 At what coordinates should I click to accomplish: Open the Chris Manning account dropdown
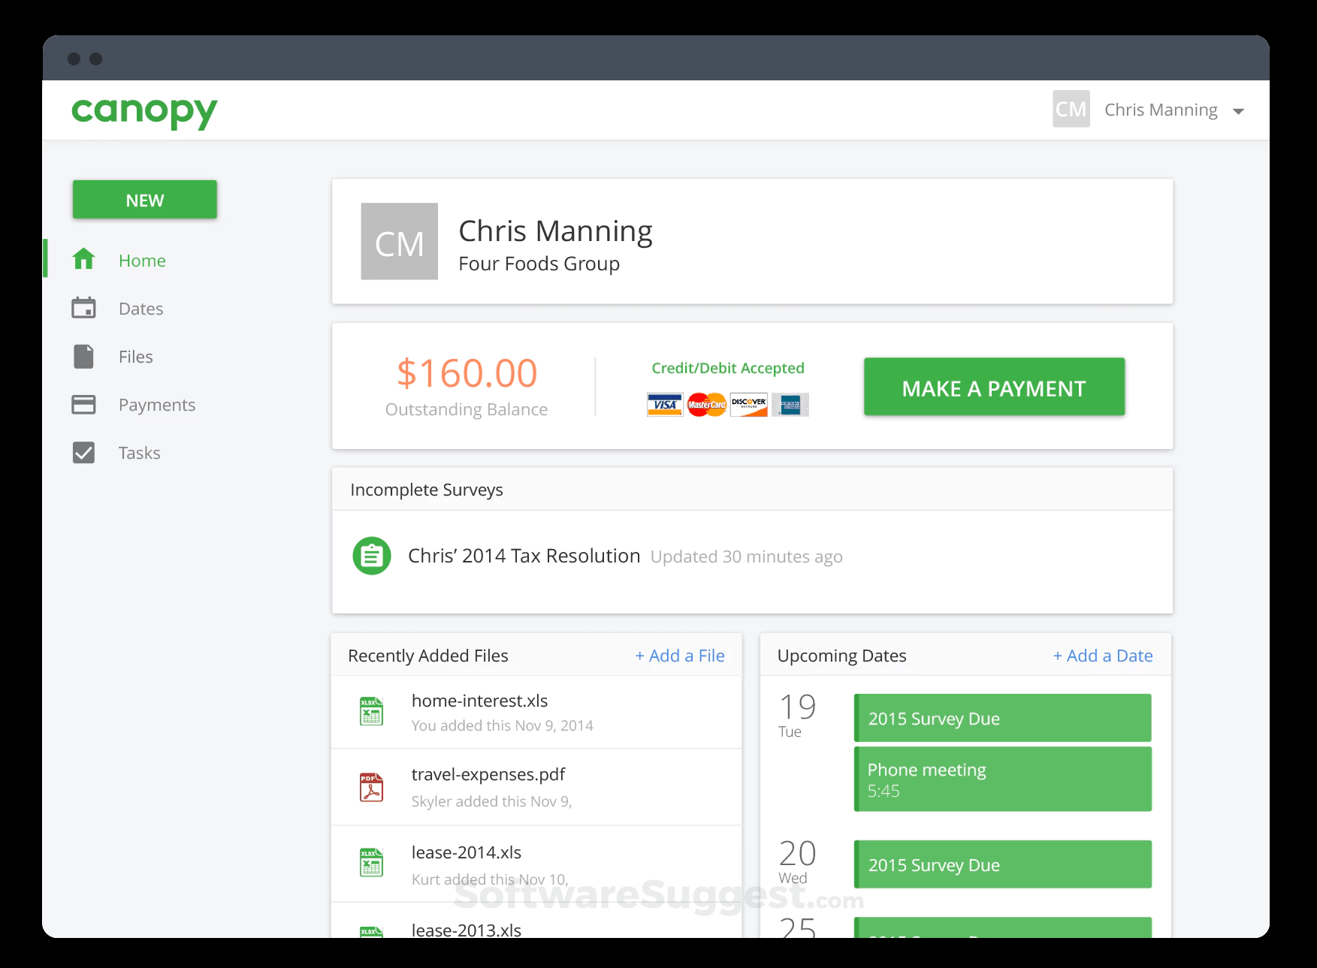coord(1161,110)
